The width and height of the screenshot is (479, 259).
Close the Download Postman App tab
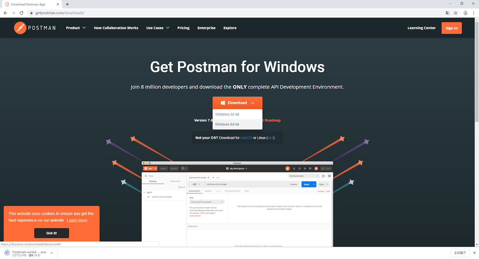click(x=58, y=4)
